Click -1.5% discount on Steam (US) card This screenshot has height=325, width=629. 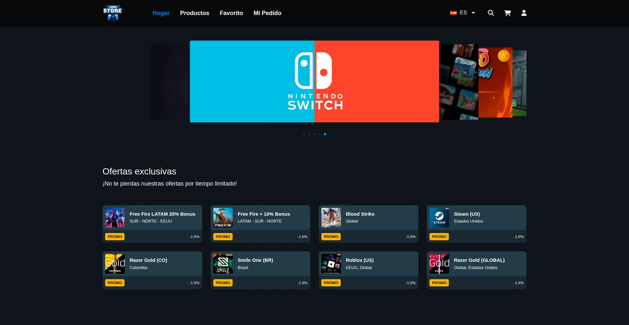pyautogui.click(x=519, y=237)
